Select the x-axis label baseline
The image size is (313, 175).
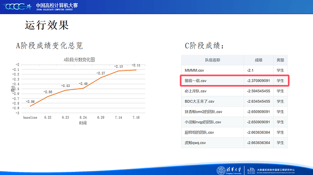tap(30, 117)
